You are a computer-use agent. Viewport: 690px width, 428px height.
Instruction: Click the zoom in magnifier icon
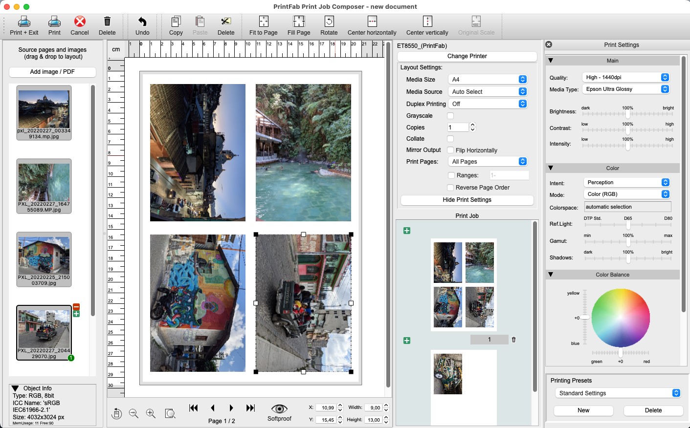pos(151,413)
